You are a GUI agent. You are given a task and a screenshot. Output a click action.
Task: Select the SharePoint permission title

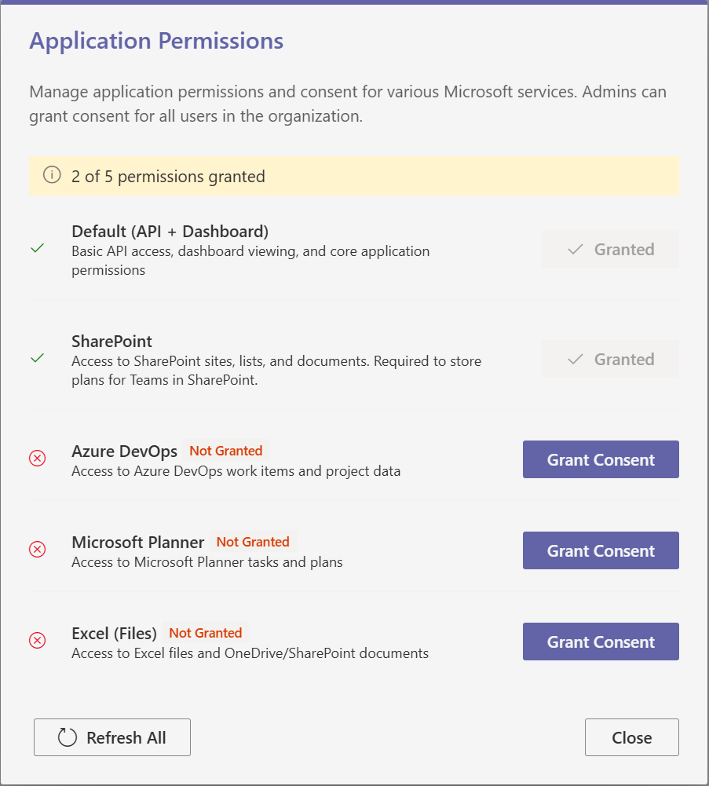[111, 342]
